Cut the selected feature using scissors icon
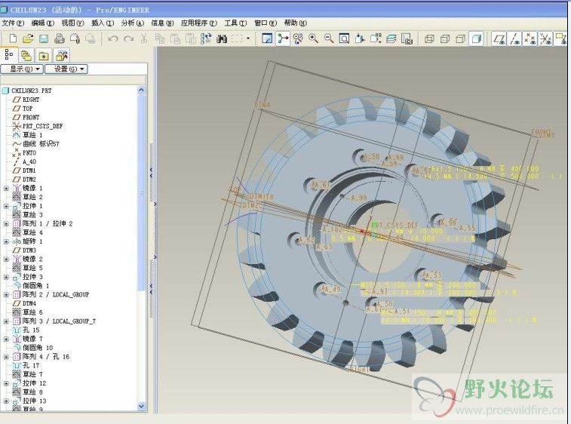The width and height of the screenshot is (571, 424). point(144,38)
